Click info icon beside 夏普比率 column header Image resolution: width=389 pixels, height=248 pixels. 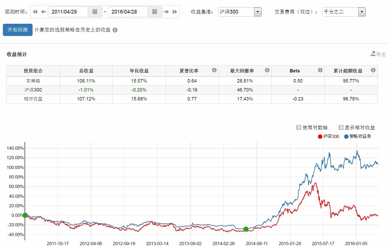tap(214, 70)
